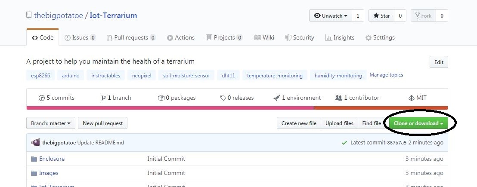Viewport: 477px width, 187px height.
Task: Open the Security tab
Action: coord(300,38)
